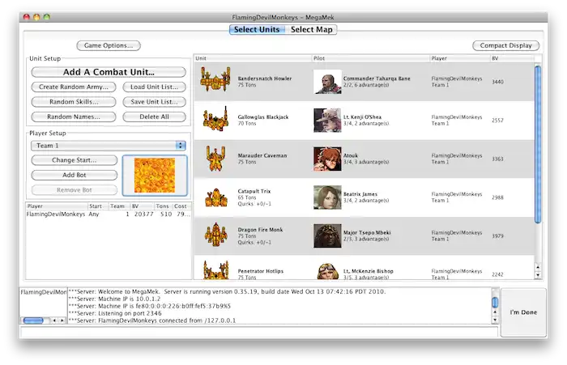Select Beatrix James's pilot portrait
This screenshot has height=365, width=567.
pyautogui.click(x=327, y=197)
